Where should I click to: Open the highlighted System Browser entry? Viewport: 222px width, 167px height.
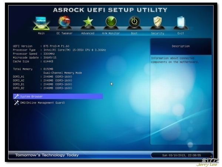31,96
